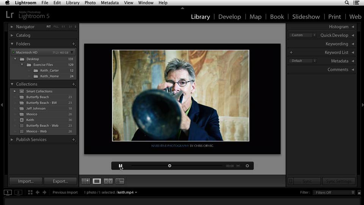Open video settings gear icon

pyautogui.click(x=247, y=166)
